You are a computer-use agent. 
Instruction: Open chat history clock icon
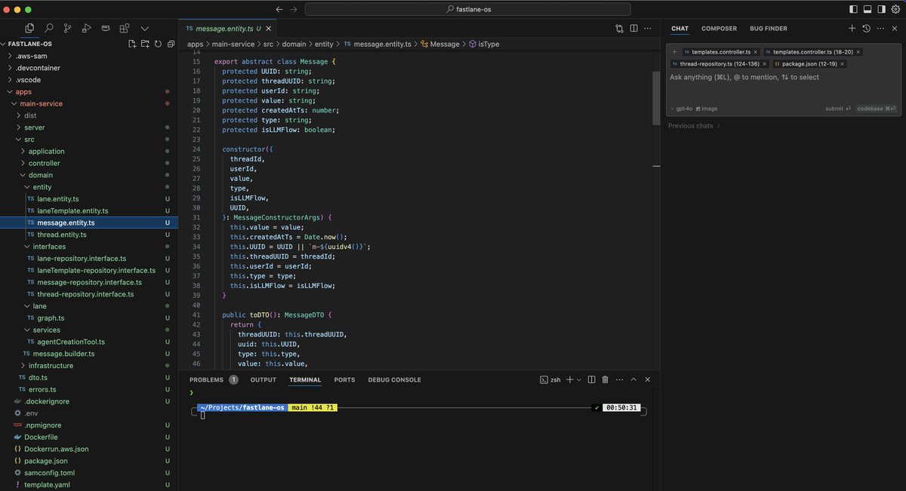[x=866, y=28]
